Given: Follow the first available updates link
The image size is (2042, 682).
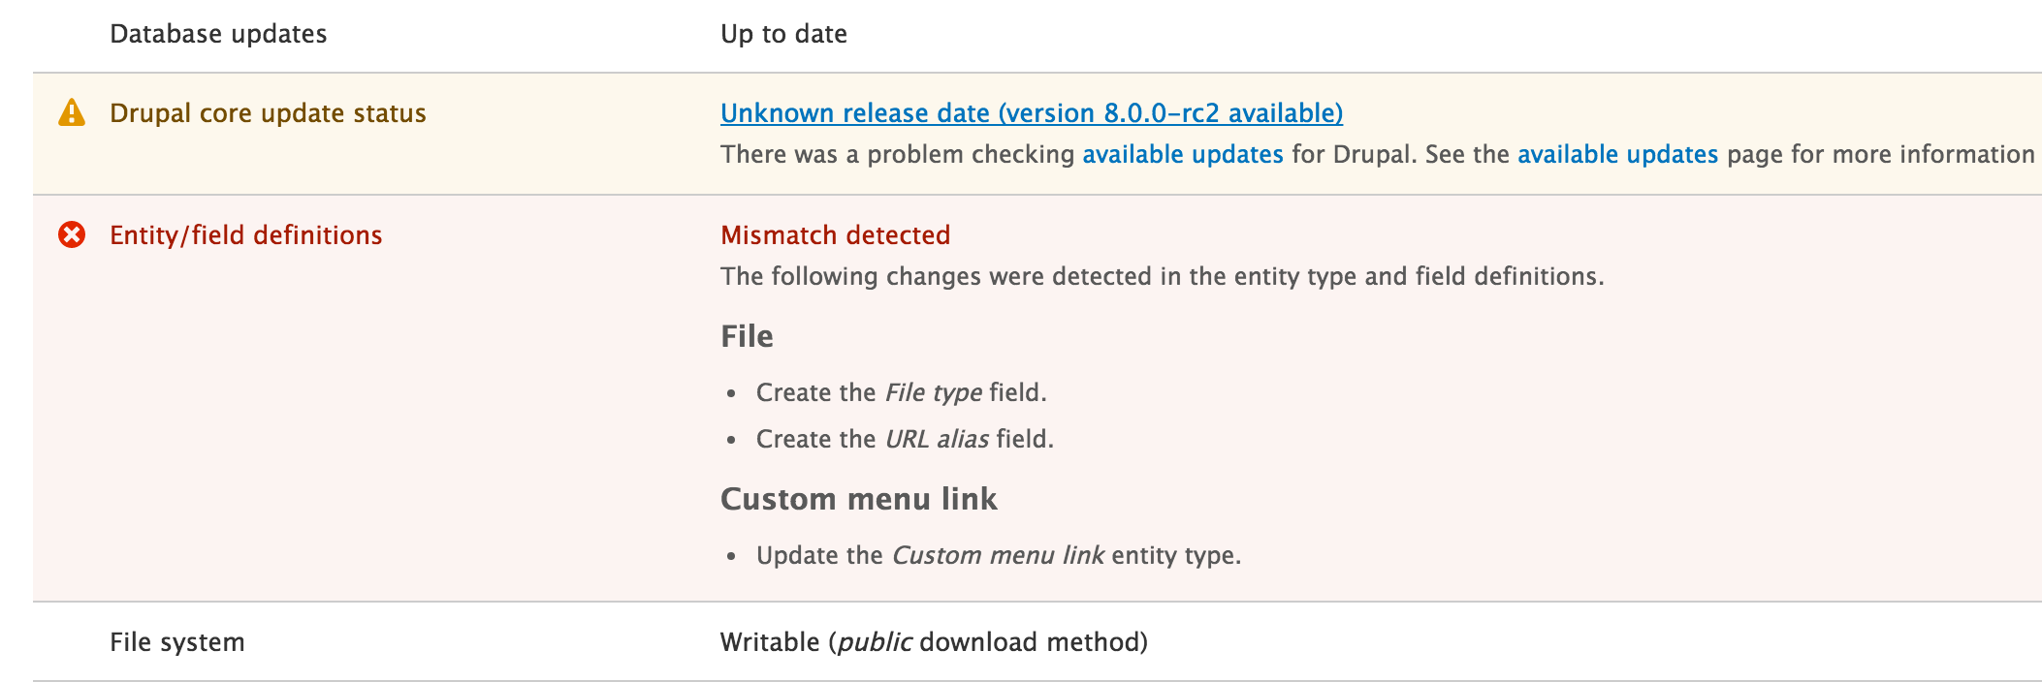Looking at the screenshot, I should (1185, 154).
